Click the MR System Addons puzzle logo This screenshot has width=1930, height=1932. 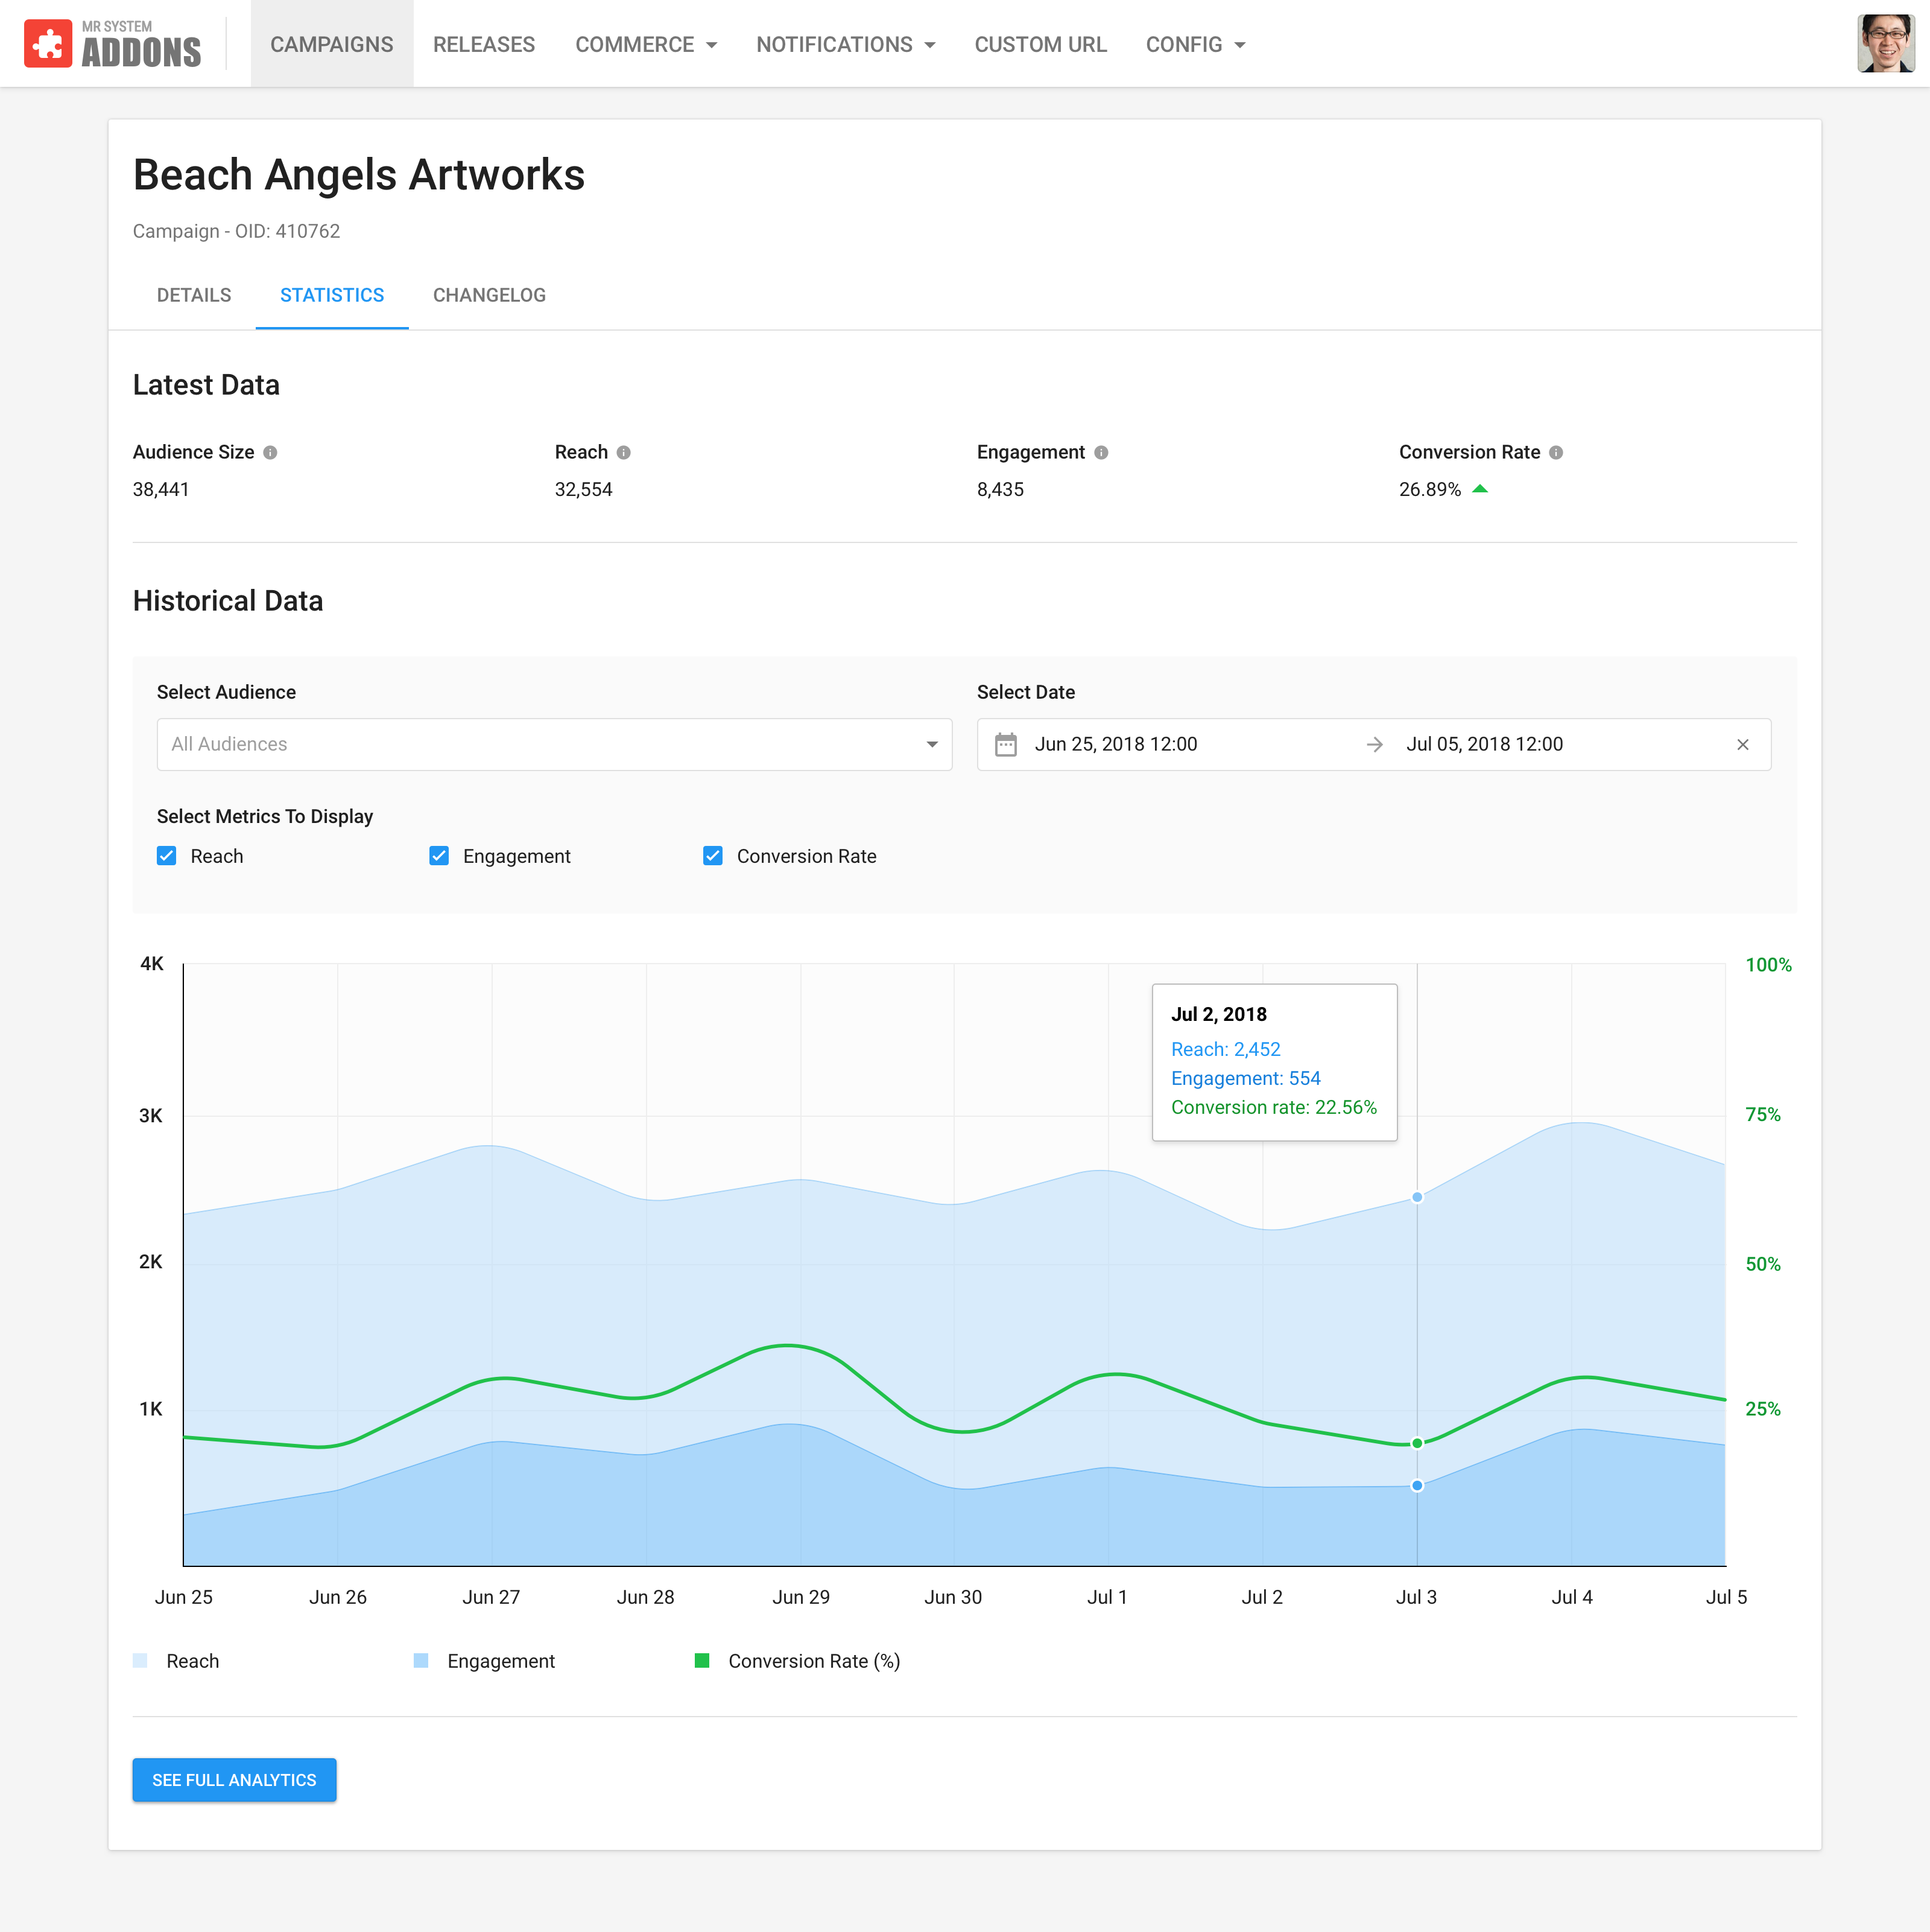click(47, 44)
